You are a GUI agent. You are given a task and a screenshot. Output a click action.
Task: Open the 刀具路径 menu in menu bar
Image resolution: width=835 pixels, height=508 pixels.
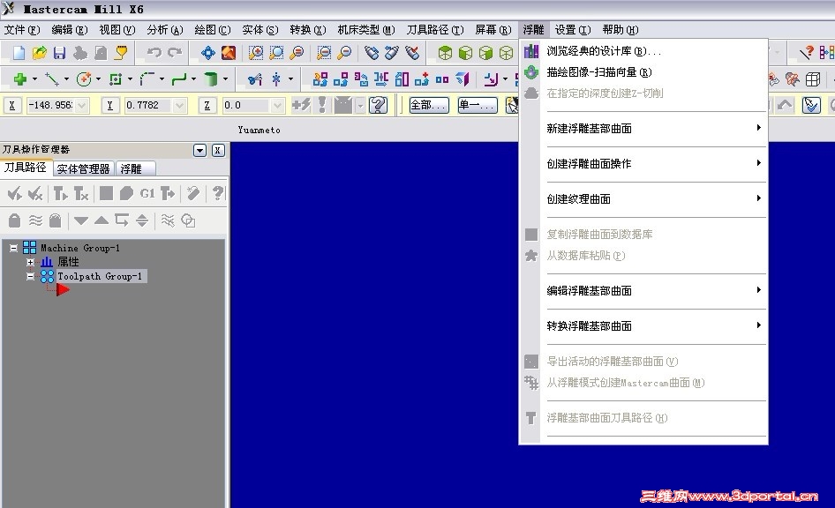tap(435, 30)
